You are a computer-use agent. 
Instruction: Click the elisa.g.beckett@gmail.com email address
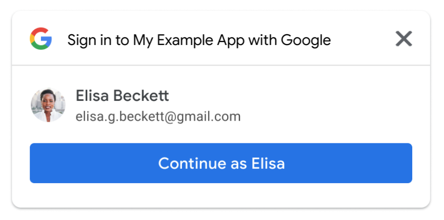158,117
